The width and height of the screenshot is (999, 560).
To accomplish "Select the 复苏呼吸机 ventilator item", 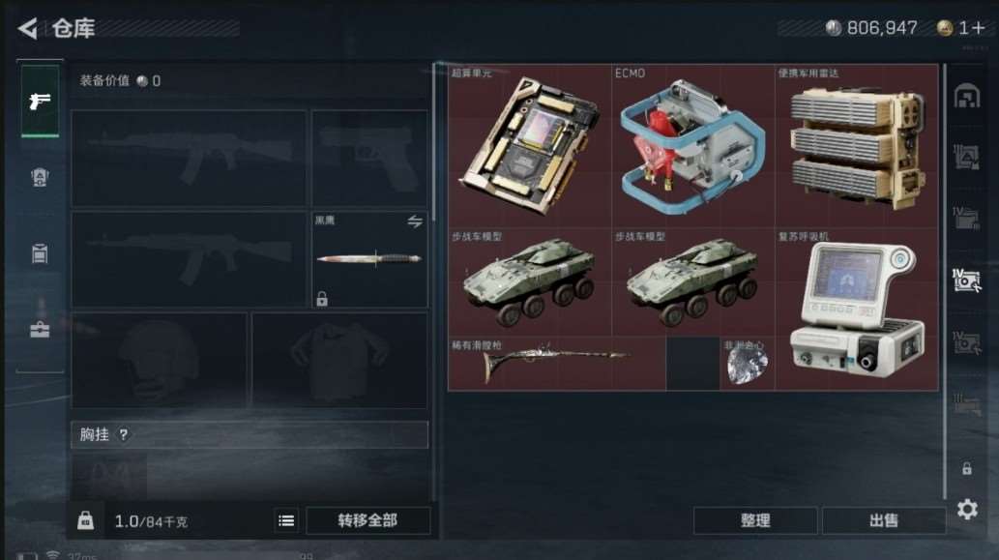I will pyautogui.click(x=856, y=309).
